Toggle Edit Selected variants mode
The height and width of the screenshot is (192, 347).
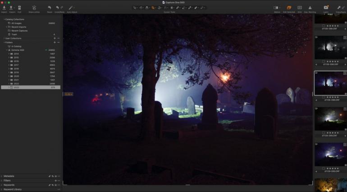coord(289,8)
